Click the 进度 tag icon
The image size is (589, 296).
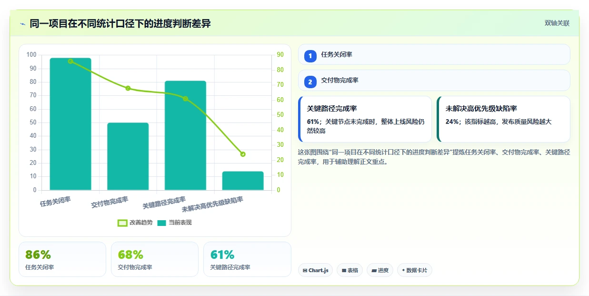[374, 270]
